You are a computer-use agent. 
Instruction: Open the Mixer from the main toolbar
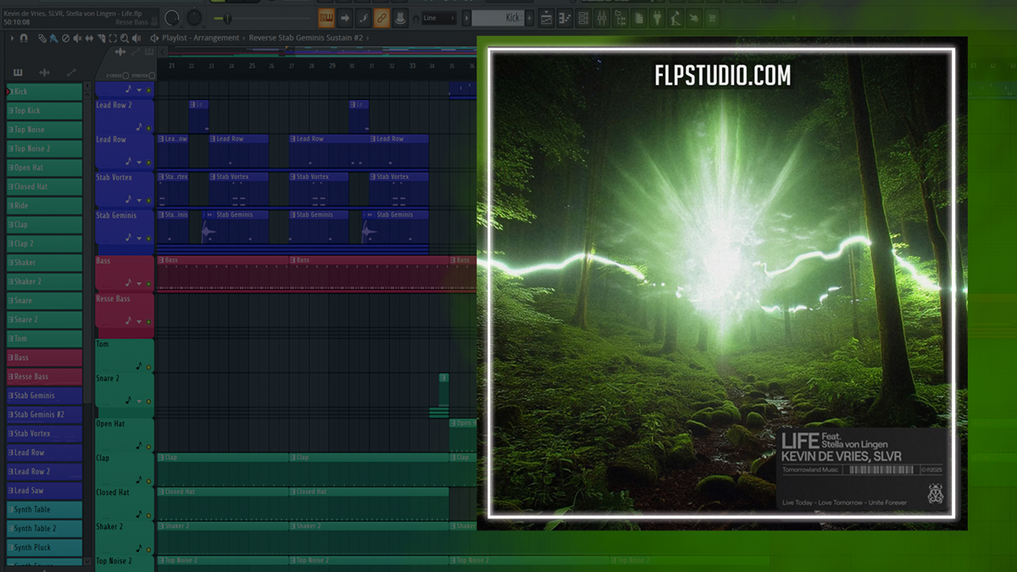point(601,17)
